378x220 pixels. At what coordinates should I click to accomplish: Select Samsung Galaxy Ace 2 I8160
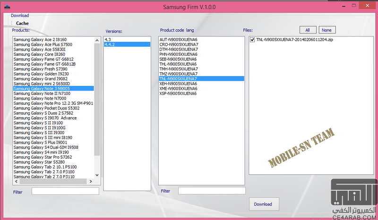pos(53,40)
